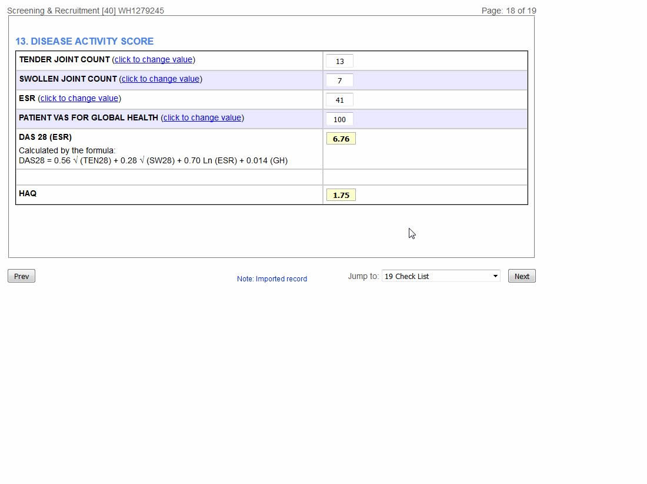Click the Patient VAS field showing 100
This screenshot has height=484, width=647.
(339, 119)
